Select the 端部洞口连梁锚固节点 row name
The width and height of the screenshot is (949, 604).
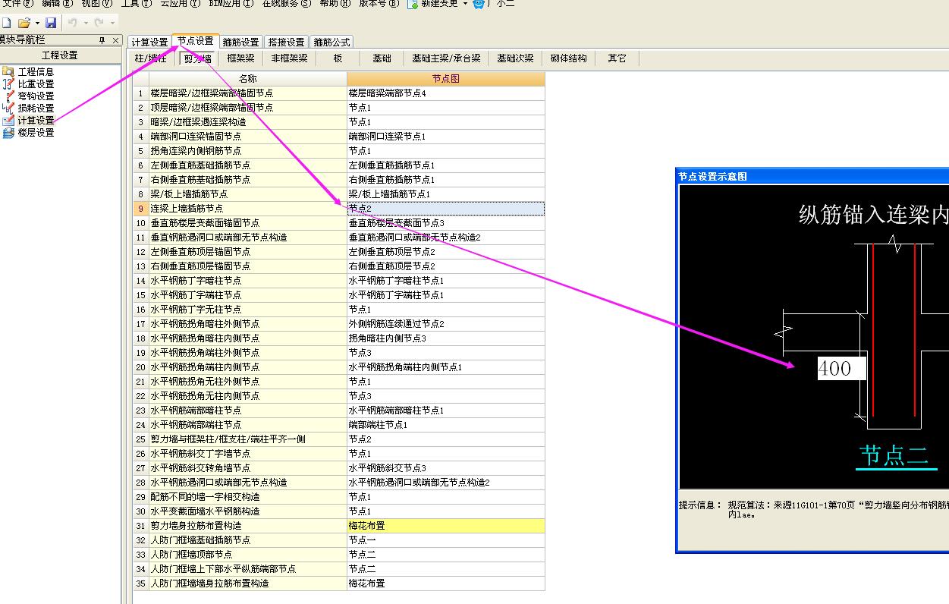(x=247, y=137)
